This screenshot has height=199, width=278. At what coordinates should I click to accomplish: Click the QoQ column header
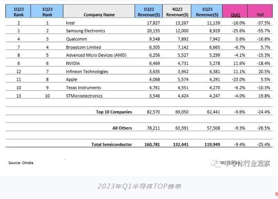coord(235,11)
